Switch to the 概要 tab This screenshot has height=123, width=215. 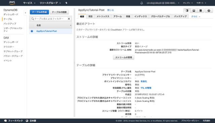82,16
